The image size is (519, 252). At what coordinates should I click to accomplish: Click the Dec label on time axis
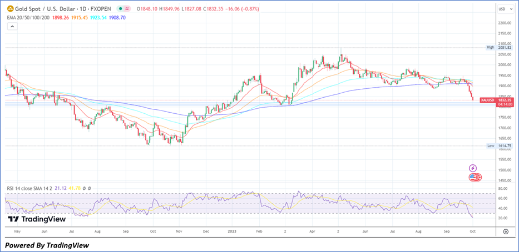point(205,231)
